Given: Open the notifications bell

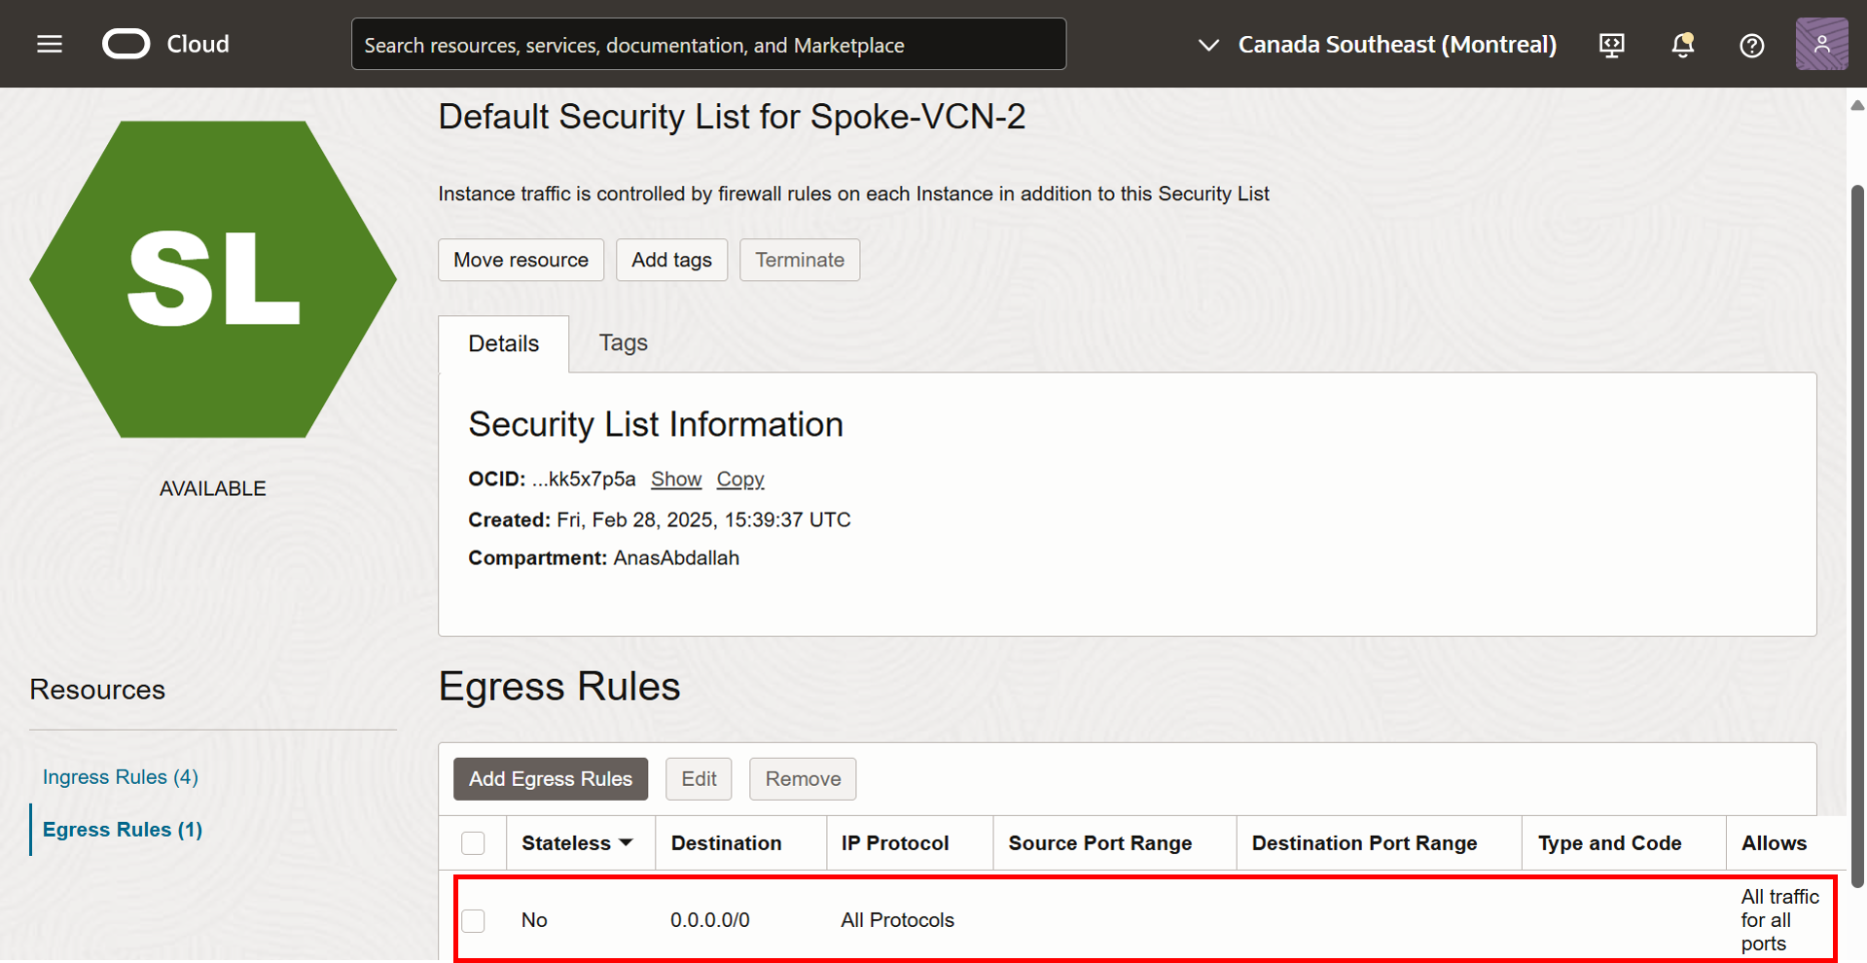Looking at the screenshot, I should click(x=1682, y=45).
